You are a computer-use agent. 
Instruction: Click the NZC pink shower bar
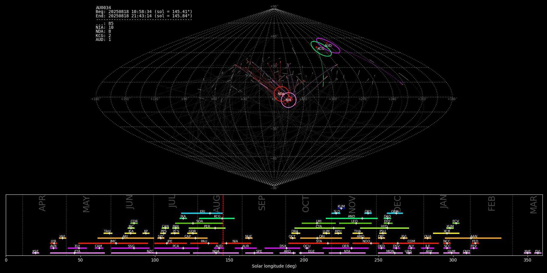tap(150, 253)
